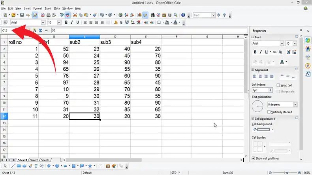
Task: Open sidebar Functions fx icon
Action: tap(308, 74)
